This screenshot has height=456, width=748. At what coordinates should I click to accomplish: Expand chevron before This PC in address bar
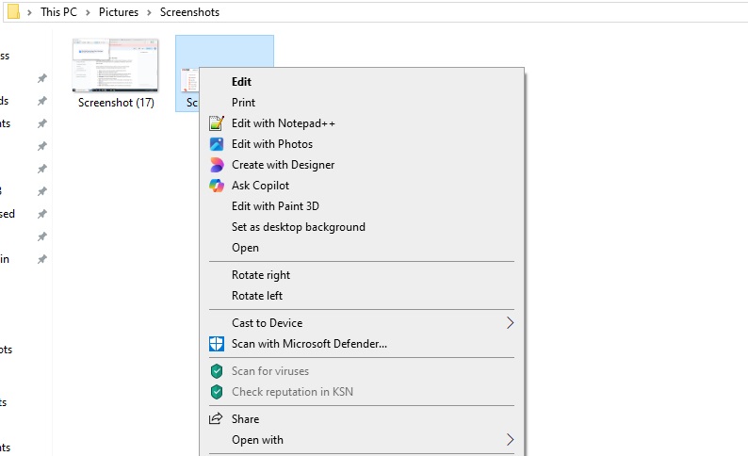click(29, 12)
